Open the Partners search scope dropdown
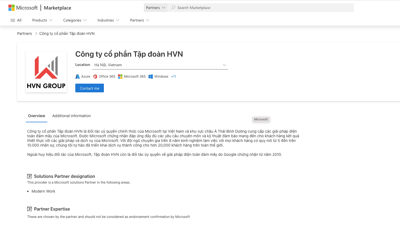 click(156, 8)
